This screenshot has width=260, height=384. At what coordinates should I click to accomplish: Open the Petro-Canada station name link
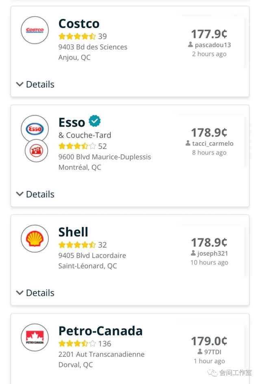click(100, 331)
